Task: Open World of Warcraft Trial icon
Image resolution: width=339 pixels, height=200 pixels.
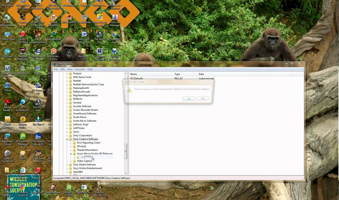Action: tap(100, 190)
